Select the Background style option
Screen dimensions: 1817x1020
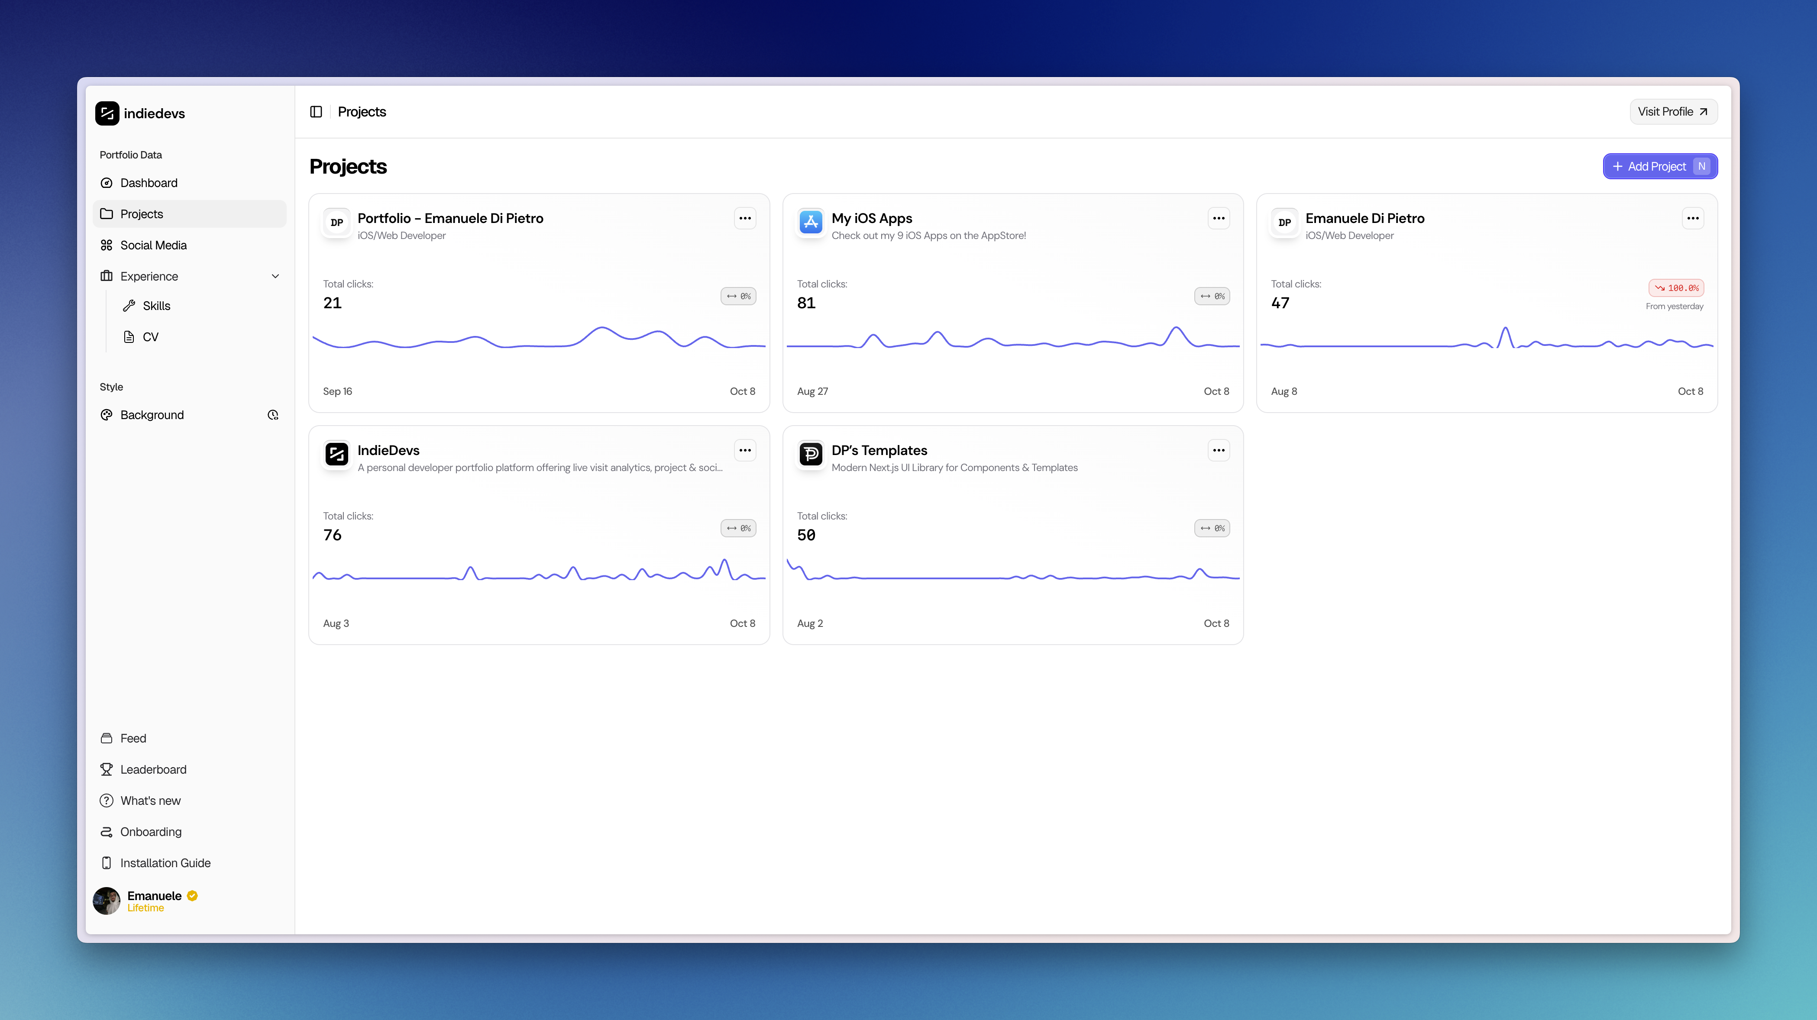[x=152, y=415]
